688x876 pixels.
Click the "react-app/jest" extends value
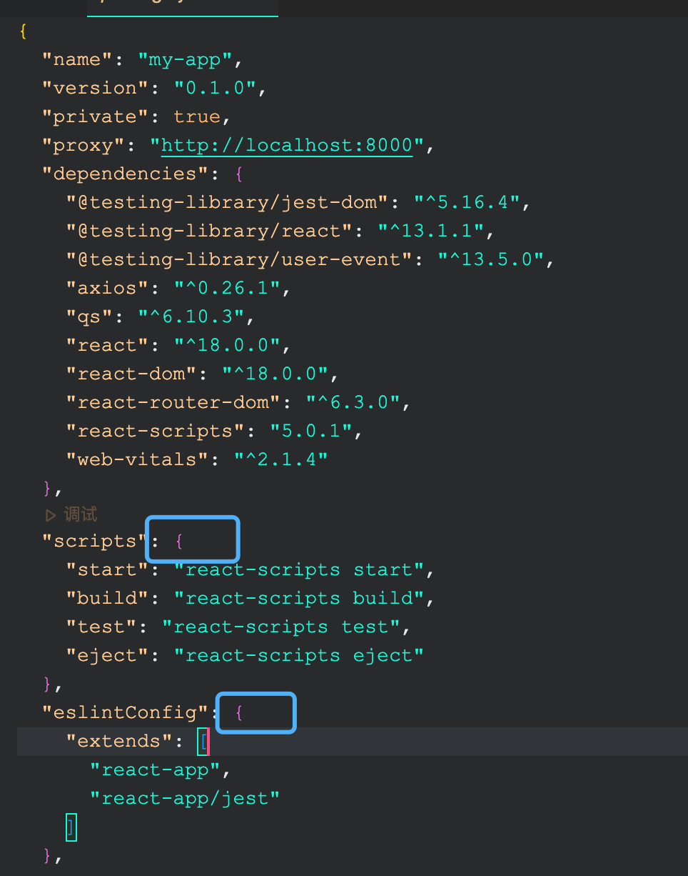point(185,798)
